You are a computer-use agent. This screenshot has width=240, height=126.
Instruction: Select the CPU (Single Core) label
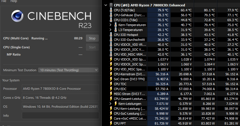pos(17,47)
